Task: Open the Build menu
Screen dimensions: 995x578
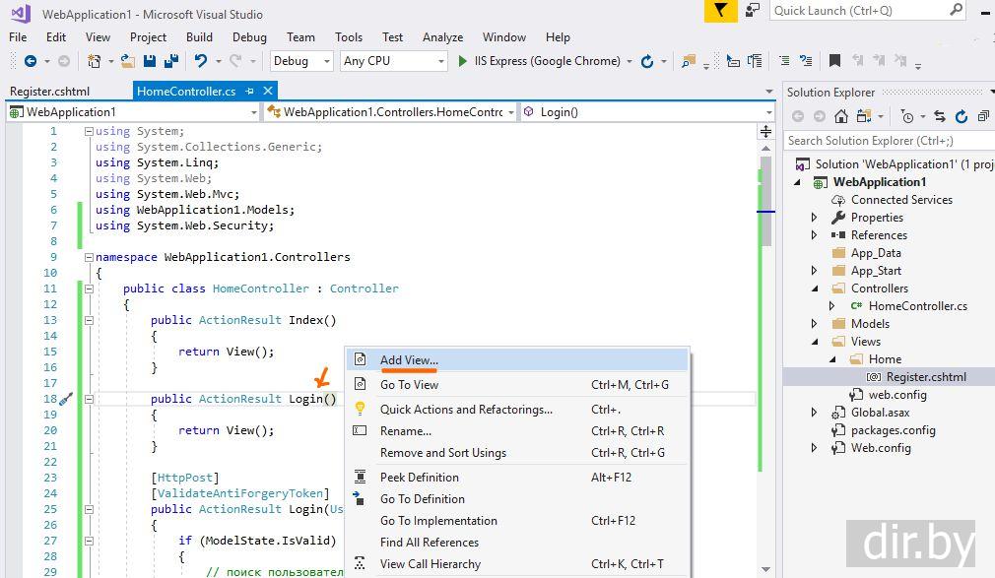Action: click(x=199, y=37)
